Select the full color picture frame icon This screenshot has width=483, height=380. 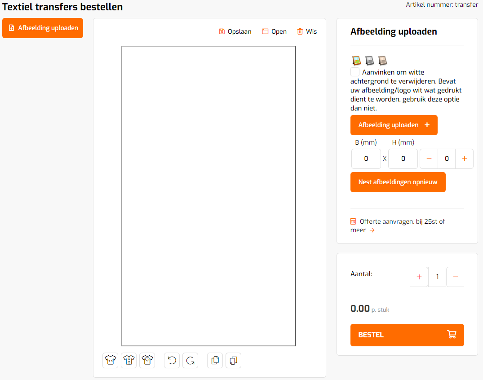coord(356,60)
